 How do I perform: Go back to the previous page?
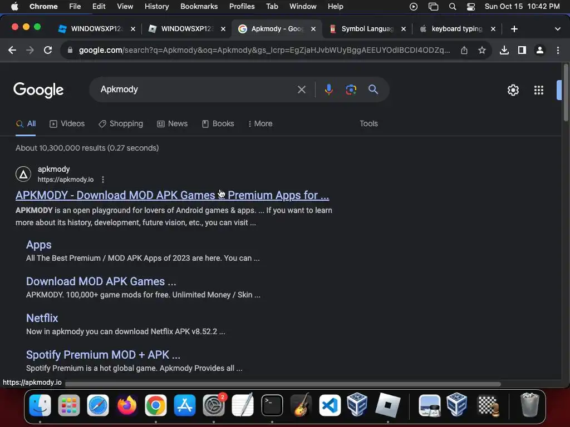click(12, 50)
